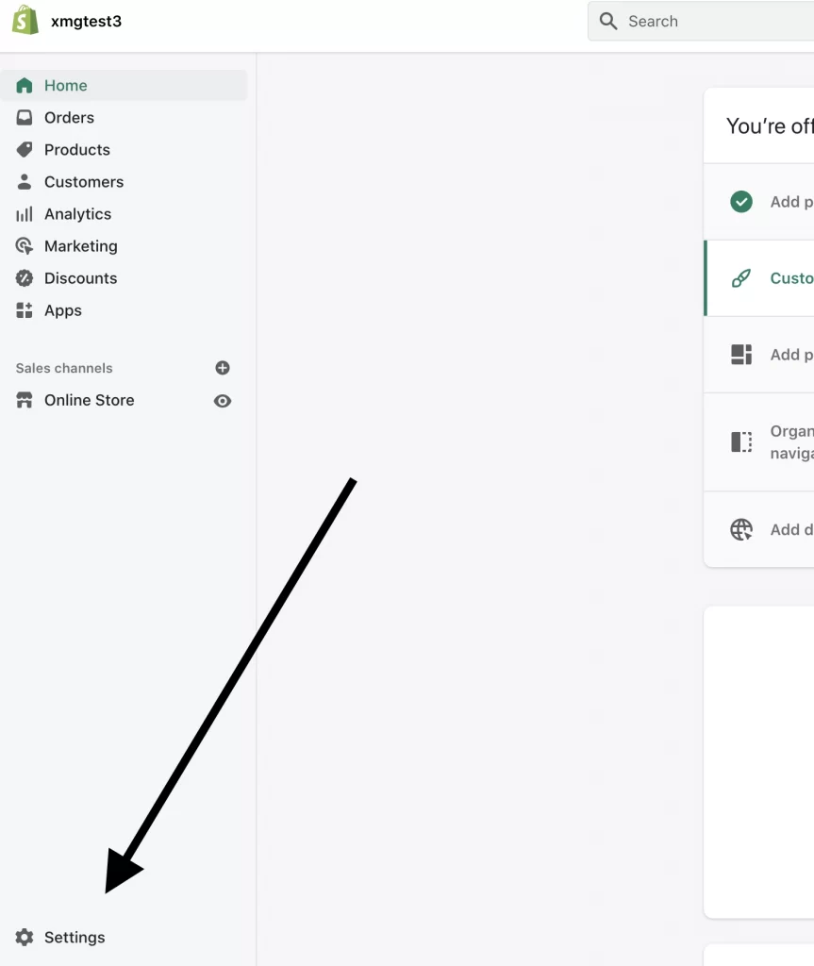
Task: Click the Sales channels heading
Action: pyautogui.click(x=64, y=368)
